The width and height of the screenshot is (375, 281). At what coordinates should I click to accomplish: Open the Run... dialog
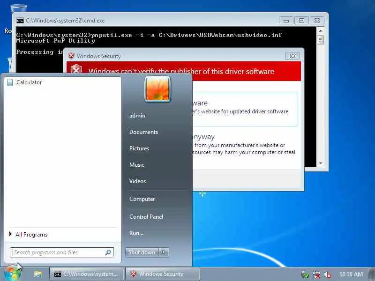coord(136,233)
